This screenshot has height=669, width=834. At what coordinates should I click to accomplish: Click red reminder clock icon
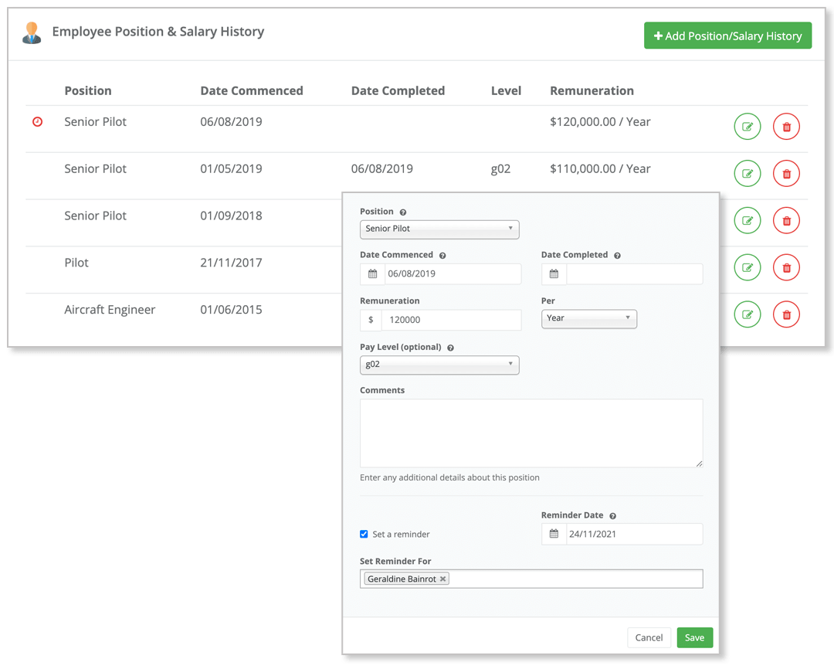coord(37,122)
